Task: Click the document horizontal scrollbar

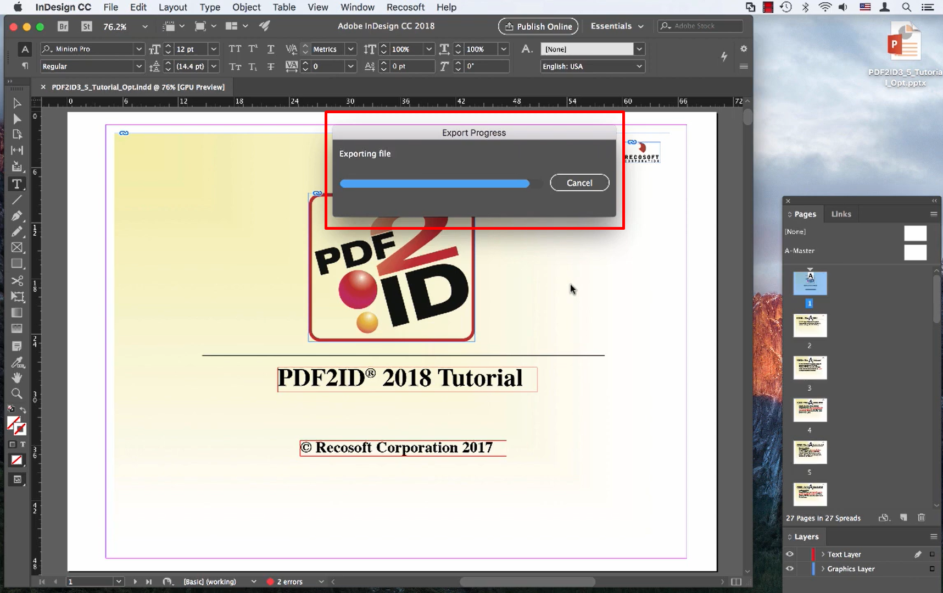Action: click(x=527, y=581)
